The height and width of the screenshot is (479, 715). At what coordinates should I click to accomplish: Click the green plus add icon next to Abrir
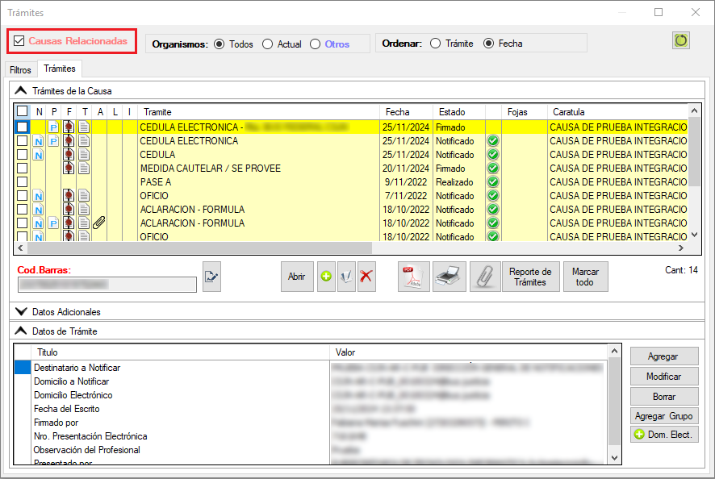click(x=326, y=276)
